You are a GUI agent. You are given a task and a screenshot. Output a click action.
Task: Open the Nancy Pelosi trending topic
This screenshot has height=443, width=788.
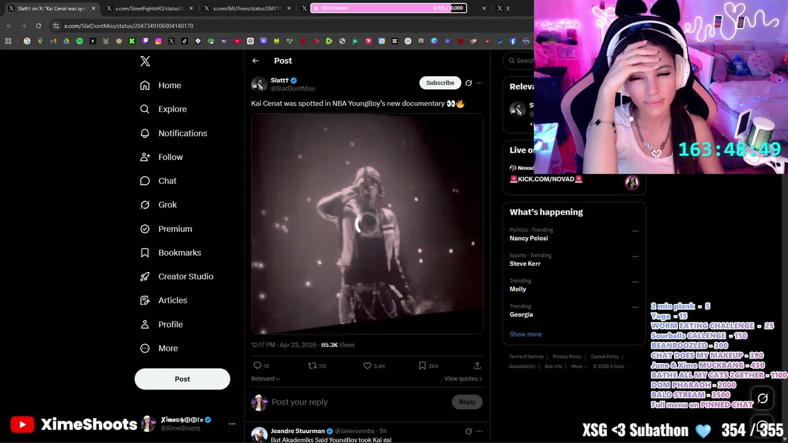point(529,238)
